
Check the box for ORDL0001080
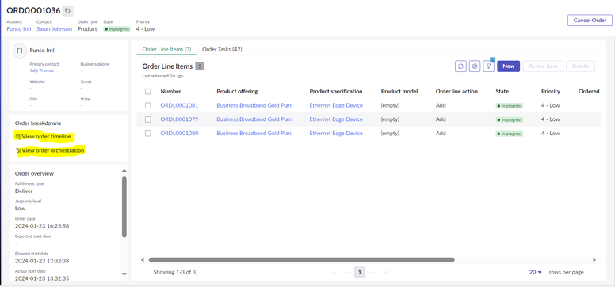coord(148,133)
